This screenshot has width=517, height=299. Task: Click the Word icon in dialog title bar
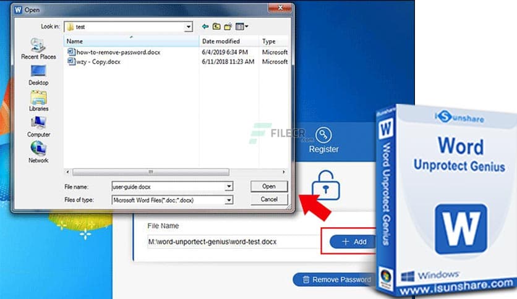(18, 10)
